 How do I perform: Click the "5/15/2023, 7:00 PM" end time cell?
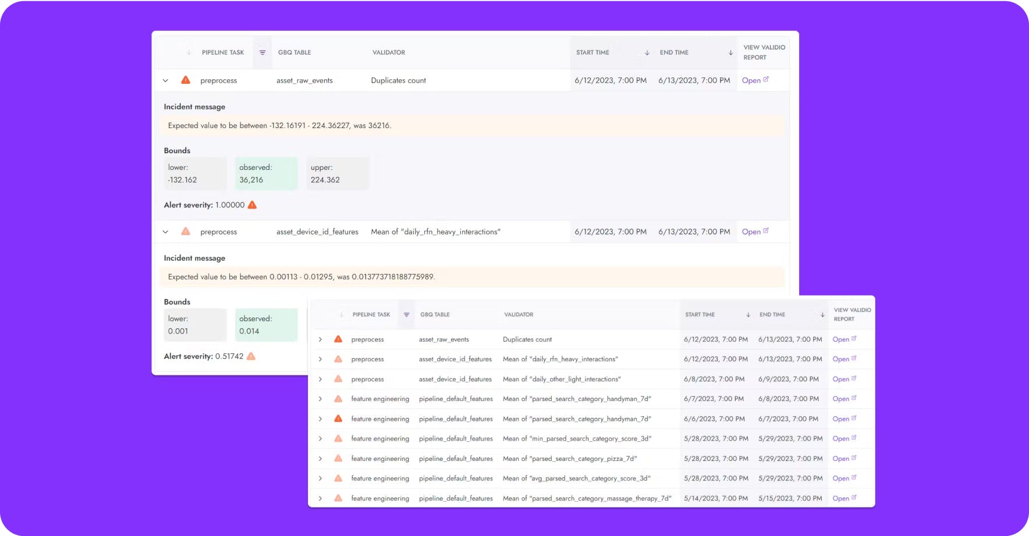[790, 498]
